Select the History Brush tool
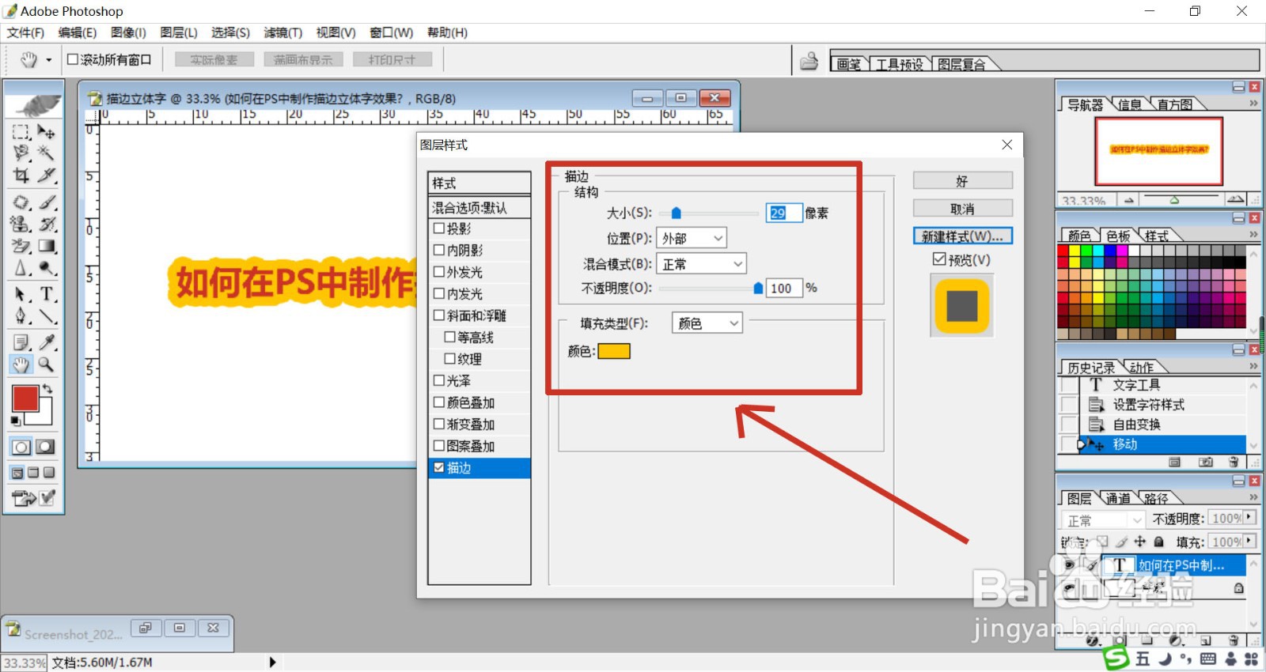This screenshot has height=672, width=1266. tap(47, 225)
